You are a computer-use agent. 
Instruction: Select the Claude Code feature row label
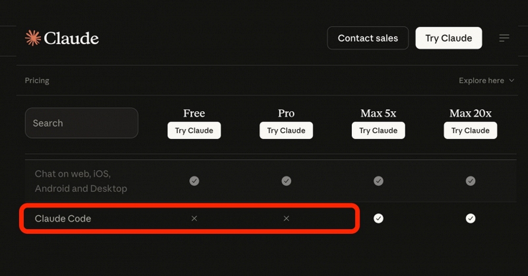[x=63, y=218]
